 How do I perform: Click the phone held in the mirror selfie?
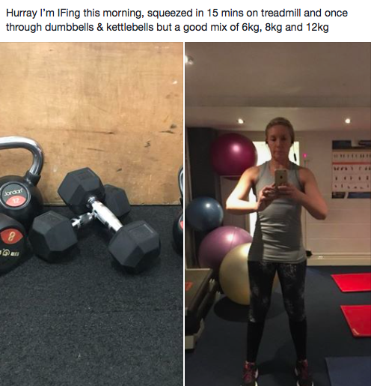coord(281,178)
